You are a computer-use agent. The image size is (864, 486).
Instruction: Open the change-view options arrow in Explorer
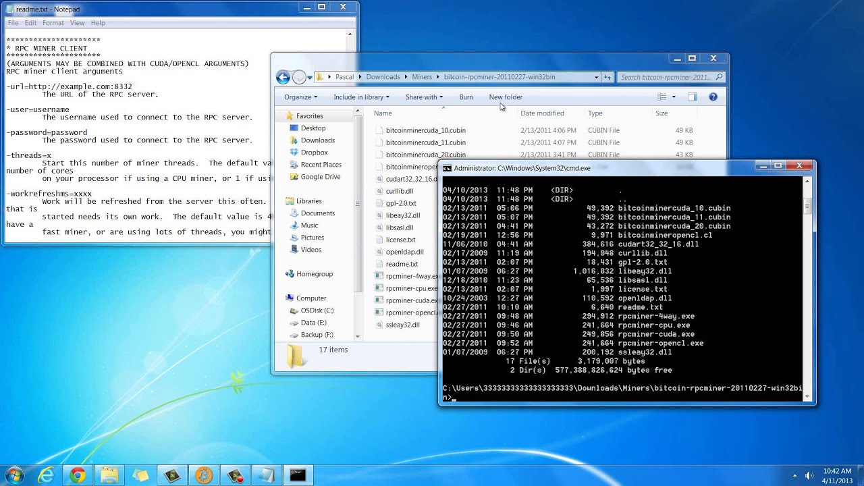point(674,97)
